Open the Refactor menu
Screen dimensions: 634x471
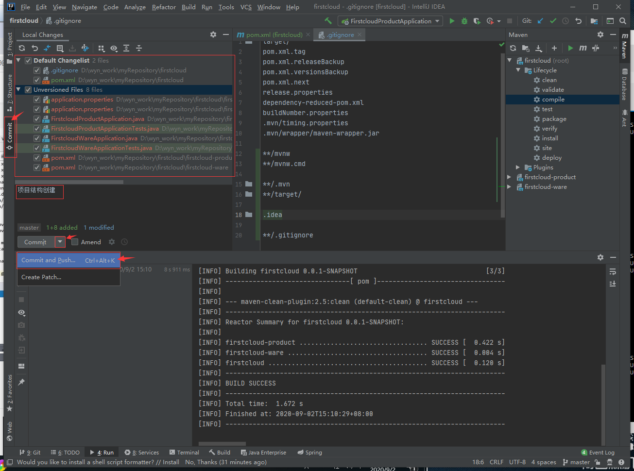pyautogui.click(x=164, y=7)
